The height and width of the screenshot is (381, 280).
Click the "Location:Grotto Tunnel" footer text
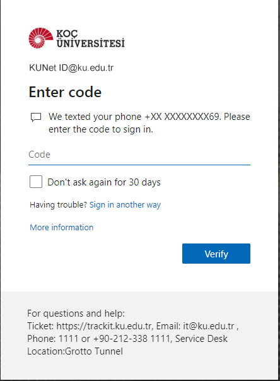pos(75,351)
